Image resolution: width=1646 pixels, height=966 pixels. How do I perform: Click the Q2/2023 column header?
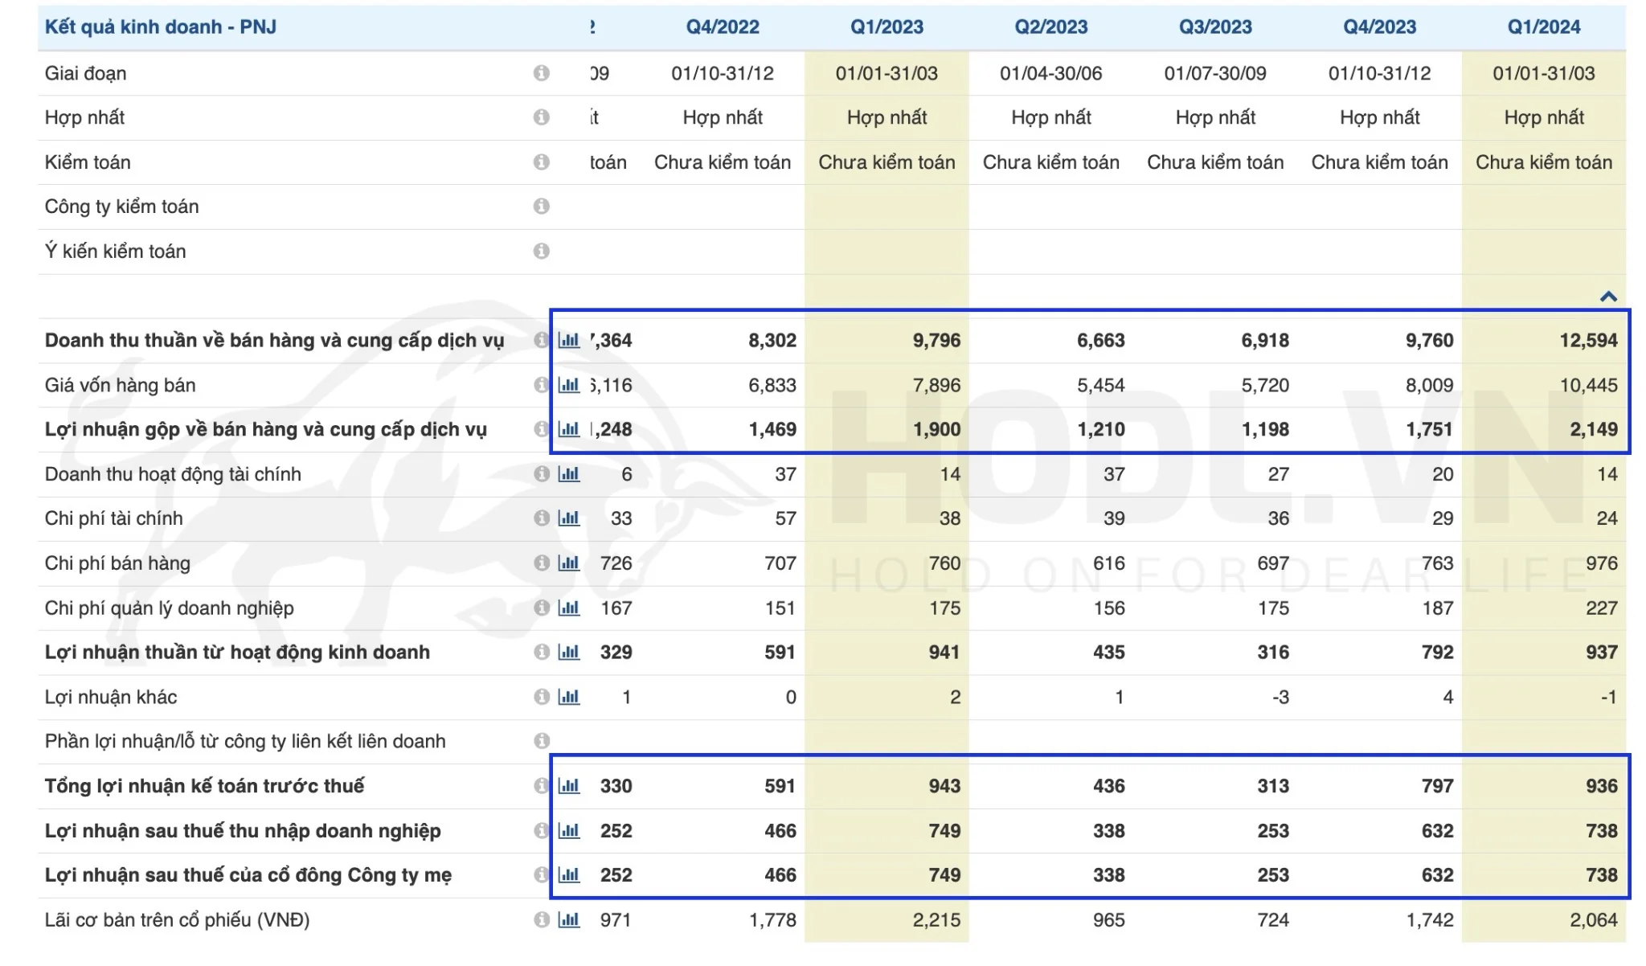[x=1050, y=27]
